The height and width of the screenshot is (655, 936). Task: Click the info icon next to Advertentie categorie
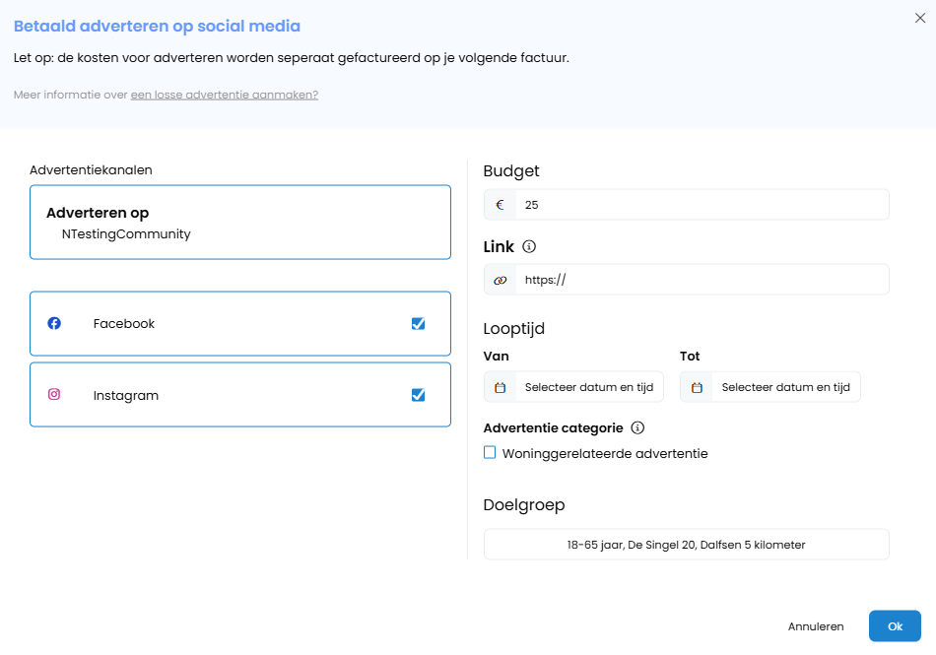(x=637, y=427)
